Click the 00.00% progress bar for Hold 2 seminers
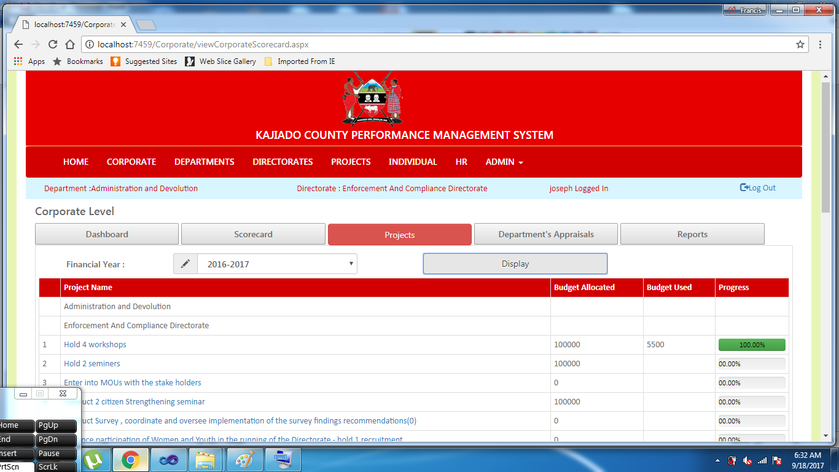The width and height of the screenshot is (839, 472). point(752,364)
